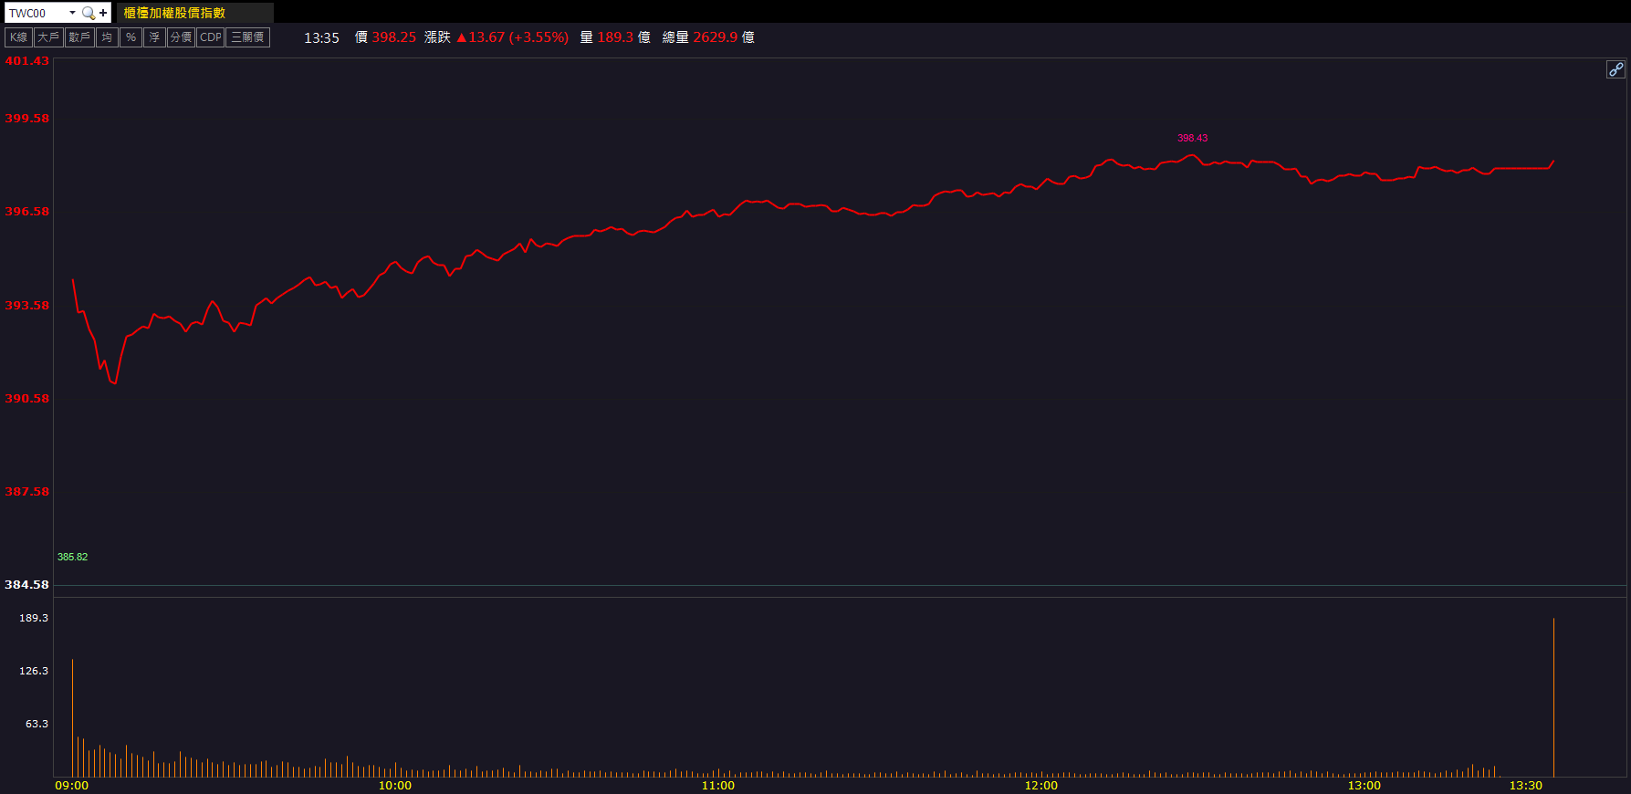The width and height of the screenshot is (1631, 794).
Task: Click the ▲13.67 (+3.55%) change value
Action: coord(512,37)
